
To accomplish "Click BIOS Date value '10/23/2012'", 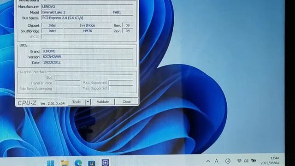I will pyautogui.click(x=87, y=62).
